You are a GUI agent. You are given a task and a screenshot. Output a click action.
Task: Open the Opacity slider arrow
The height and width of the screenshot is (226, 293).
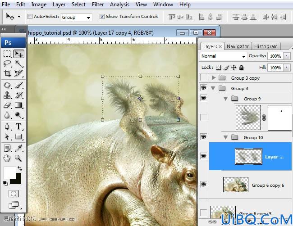tap(287, 56)
